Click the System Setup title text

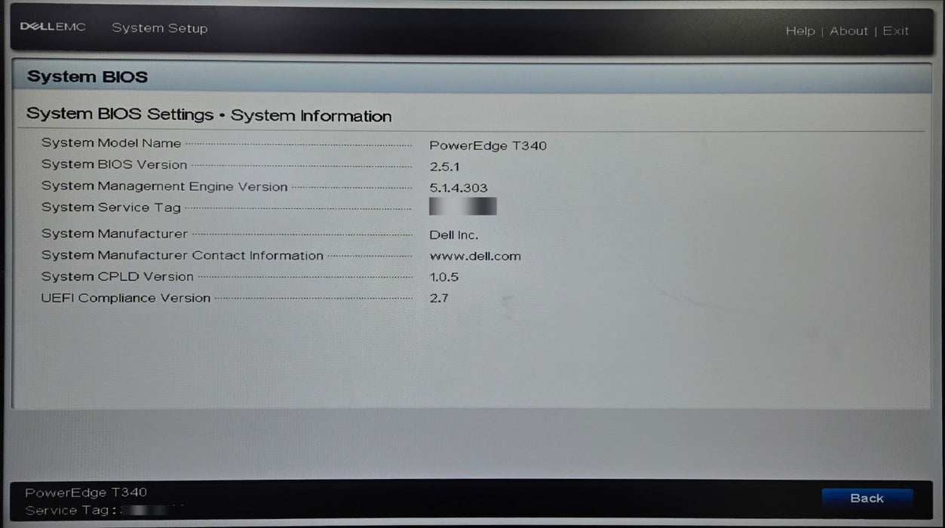160,29
